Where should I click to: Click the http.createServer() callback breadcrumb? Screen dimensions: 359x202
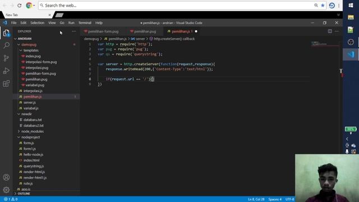(172, 39)
